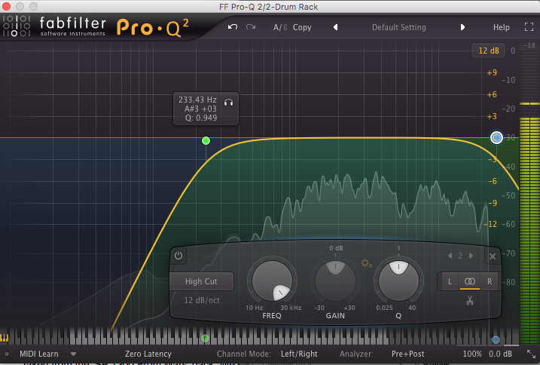Image resolution: width=540 pixels, height=365 pixels.
Task: Change Channel Mode Left/Right setting
Action: (x=299, y=354)
